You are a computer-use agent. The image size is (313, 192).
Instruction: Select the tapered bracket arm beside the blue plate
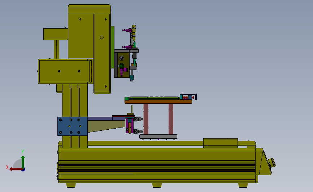tap(106, 126)
